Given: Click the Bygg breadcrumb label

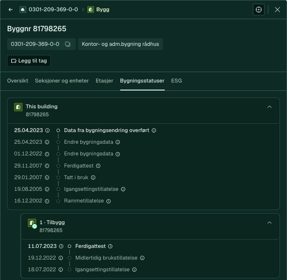Looking at the screenshot, I should (103, 10).
